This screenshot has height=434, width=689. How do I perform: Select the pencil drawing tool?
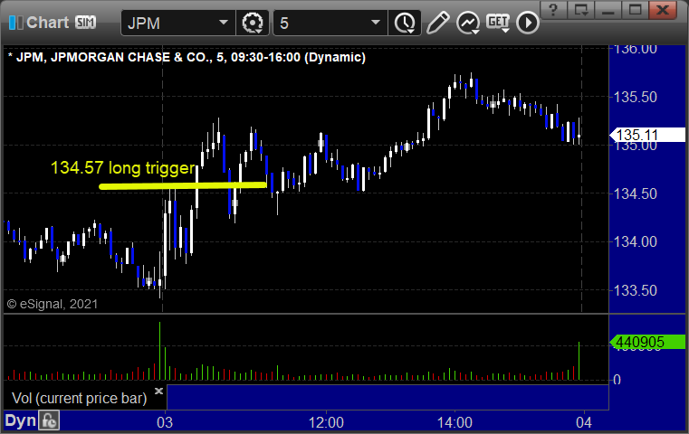tap(437, 23)
